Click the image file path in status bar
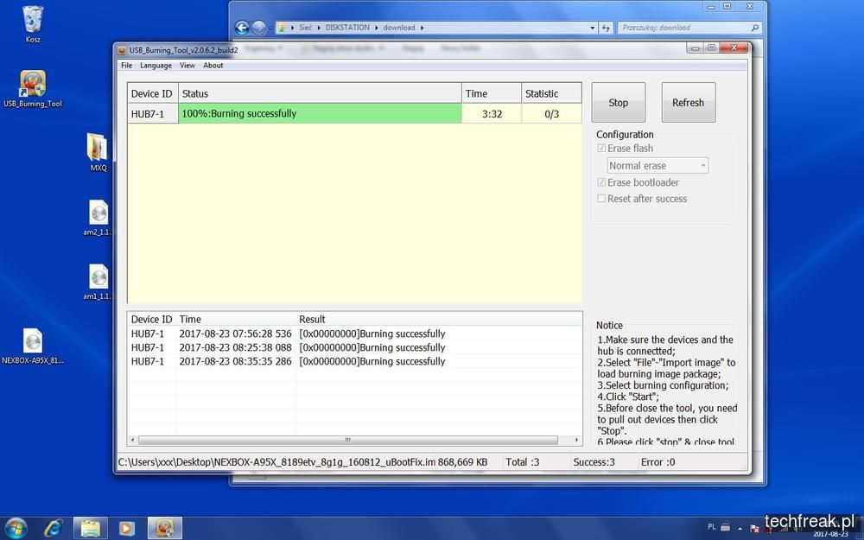 276,461
